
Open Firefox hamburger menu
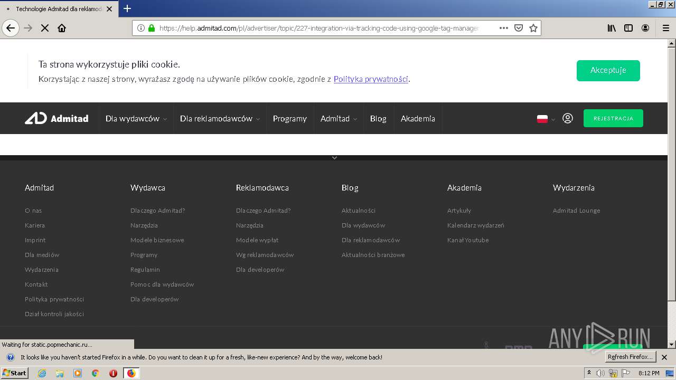click(665, 28)
